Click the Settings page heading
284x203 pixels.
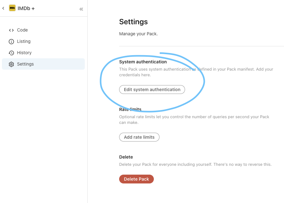(133, 22)
